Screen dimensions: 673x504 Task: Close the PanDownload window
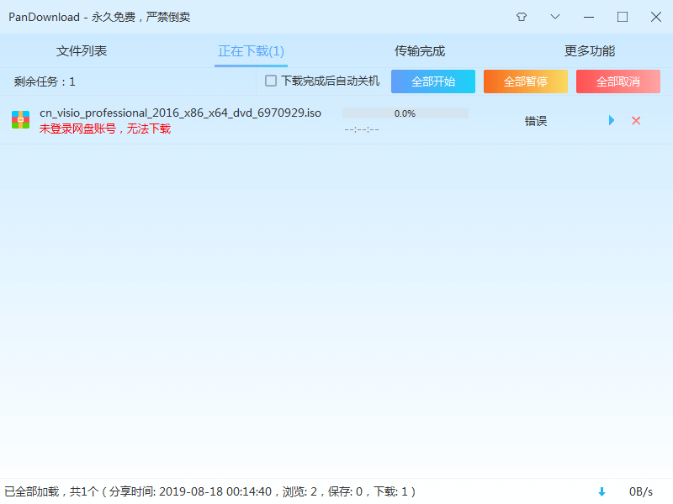coord(656,17)
